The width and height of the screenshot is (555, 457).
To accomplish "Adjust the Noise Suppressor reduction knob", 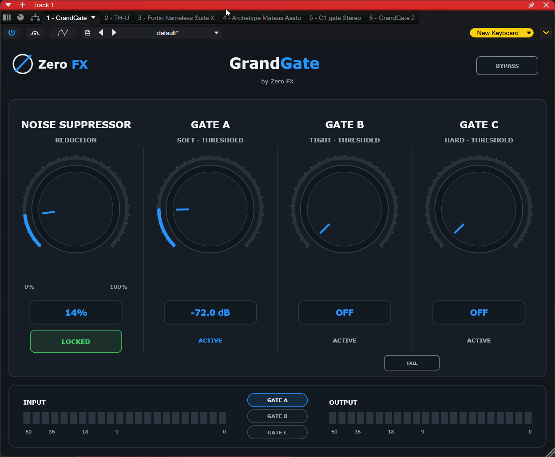I will (76, 209).
